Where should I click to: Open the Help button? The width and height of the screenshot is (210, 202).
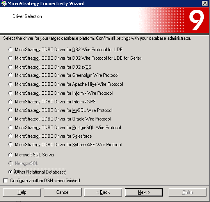click(x=22, y=192)
